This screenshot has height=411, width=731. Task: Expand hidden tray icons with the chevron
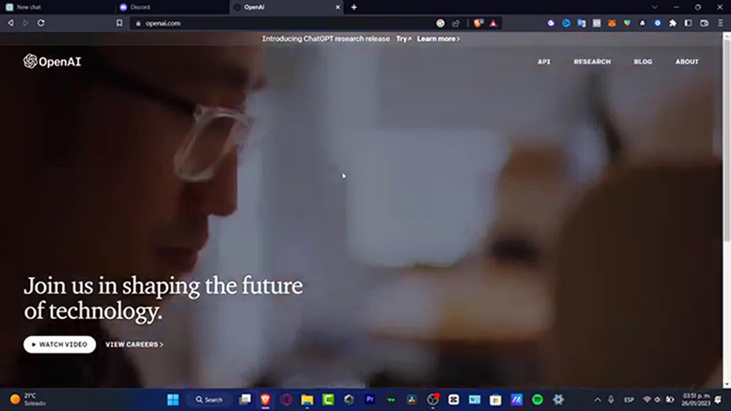[597, 400]
